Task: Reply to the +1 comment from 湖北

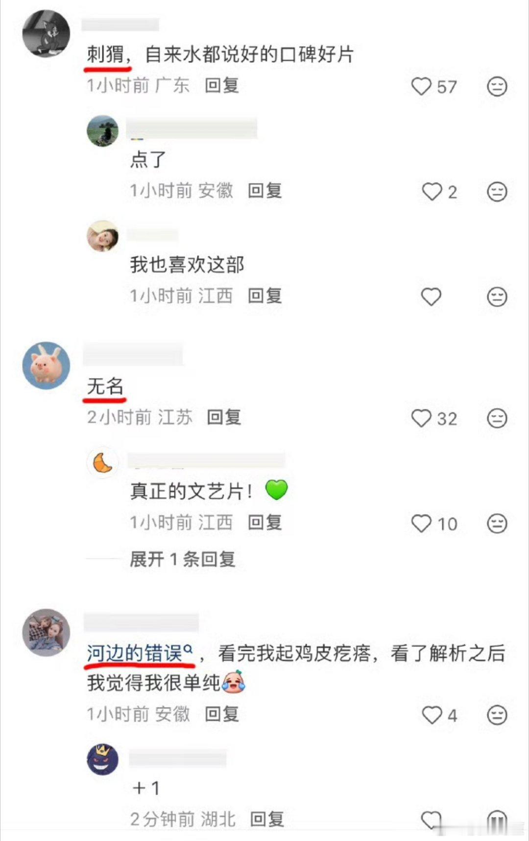Action: click(267, 819)
